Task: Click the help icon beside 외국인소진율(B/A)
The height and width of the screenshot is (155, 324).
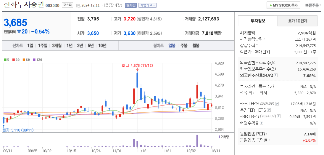Action: pyautogui.click(x=276, y=76)
